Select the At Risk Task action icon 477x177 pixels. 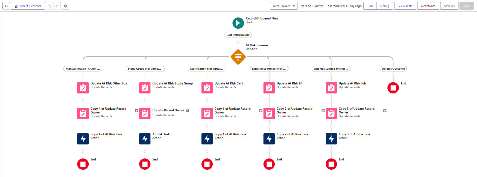(x=145, y=139)
